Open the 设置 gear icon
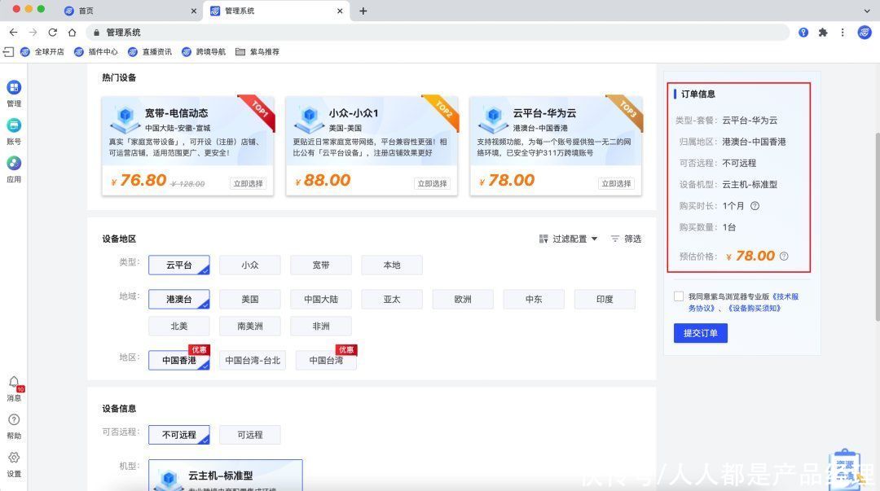This screenshot has width=880, height=491. 14,458
